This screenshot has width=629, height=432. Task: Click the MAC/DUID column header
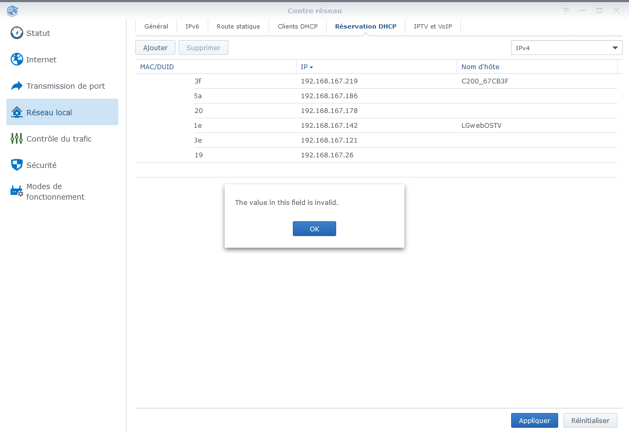pos(157,67)
